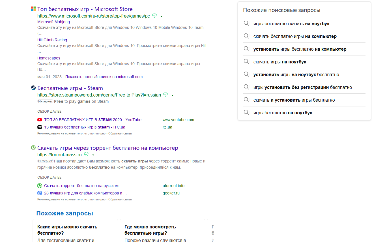Click the Microsoft Store favicon
This screenshot has height=242, width=372.
click(33, 9)
